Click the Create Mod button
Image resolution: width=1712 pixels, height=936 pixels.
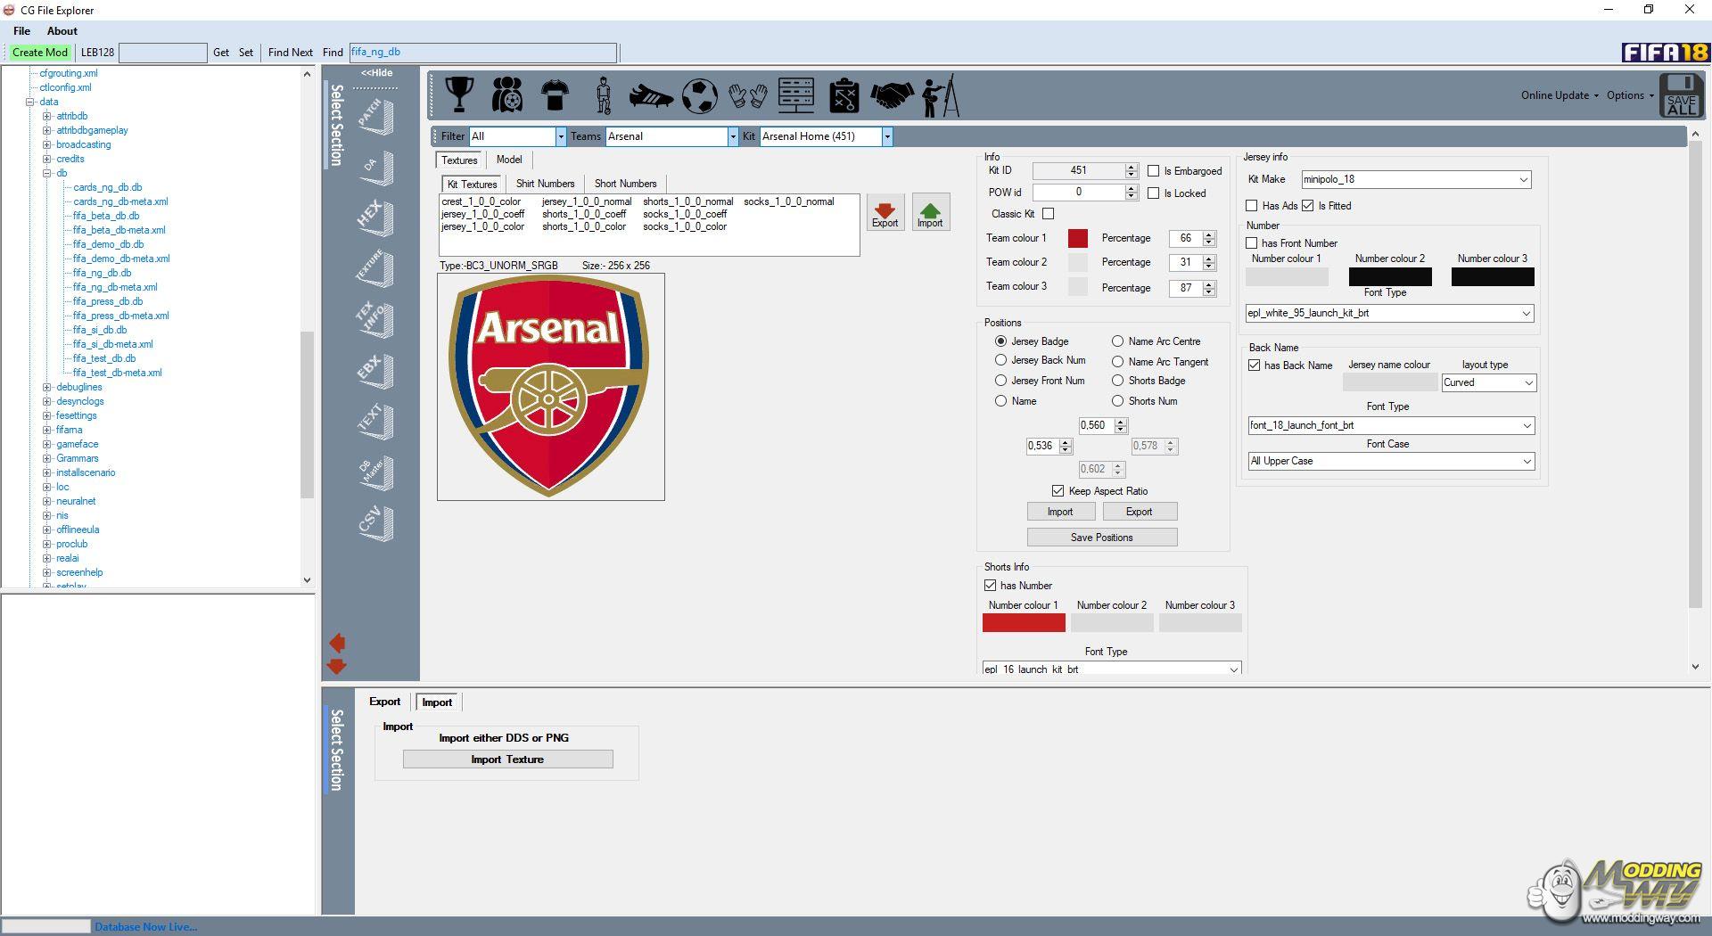40,53
